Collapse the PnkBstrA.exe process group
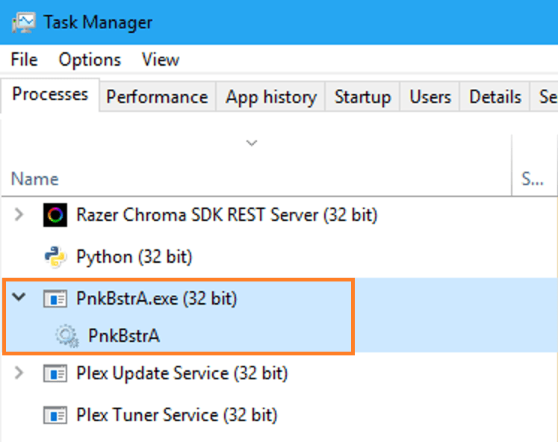 [x=19, y=296]
